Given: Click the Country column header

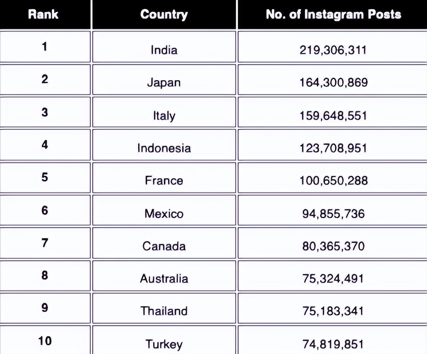Looking at the screenshot, I should click(x=164, y=14).
